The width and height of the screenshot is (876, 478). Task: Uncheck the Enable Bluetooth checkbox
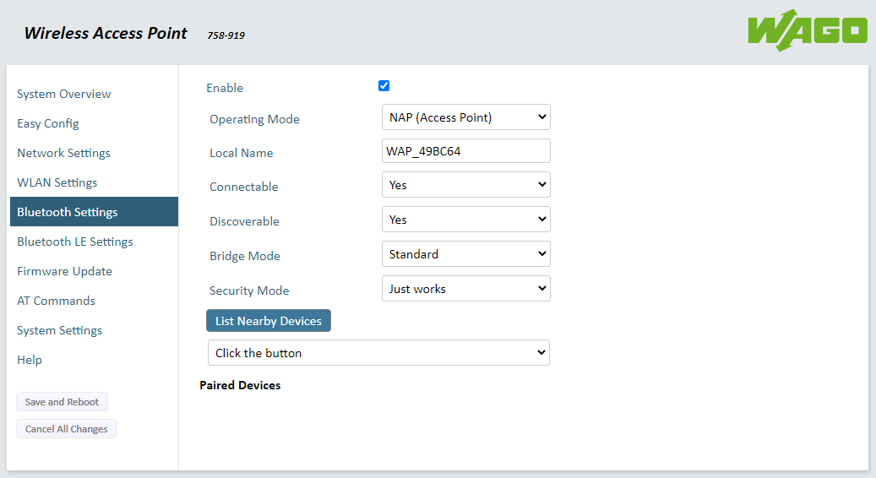tap(384, 86)
